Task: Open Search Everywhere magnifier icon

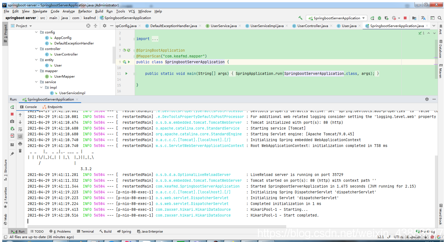Action: 440,18
